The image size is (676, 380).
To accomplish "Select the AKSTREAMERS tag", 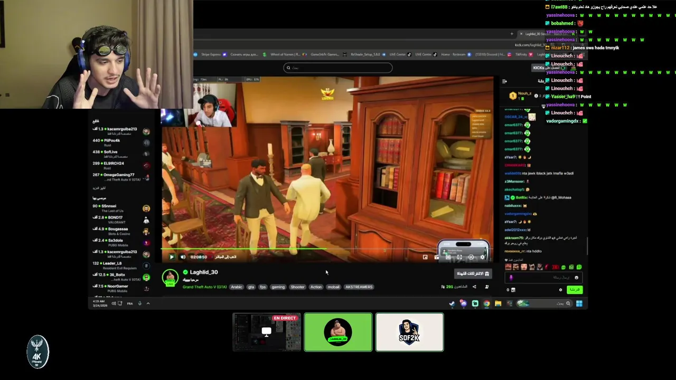I will tap(359, 287).
